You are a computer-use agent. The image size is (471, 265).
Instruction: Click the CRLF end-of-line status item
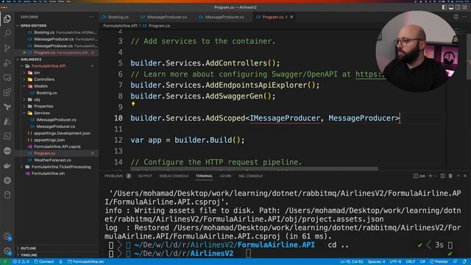[411, 262]
